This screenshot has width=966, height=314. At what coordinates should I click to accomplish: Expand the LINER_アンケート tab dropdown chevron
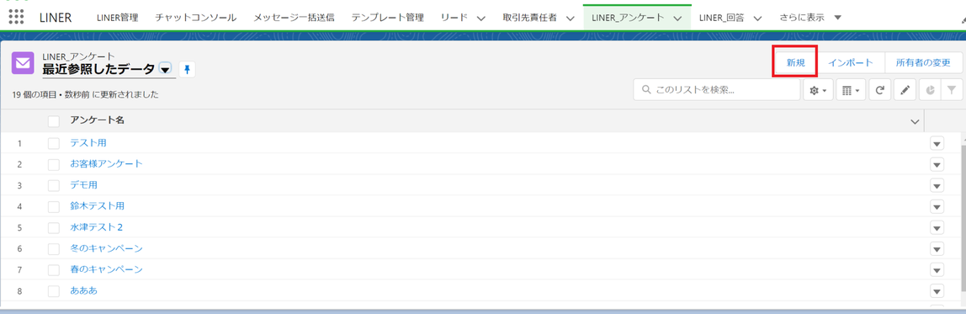point(677,18)
